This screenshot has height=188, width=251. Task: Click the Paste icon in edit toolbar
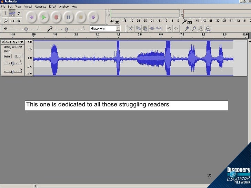[145, 29]
